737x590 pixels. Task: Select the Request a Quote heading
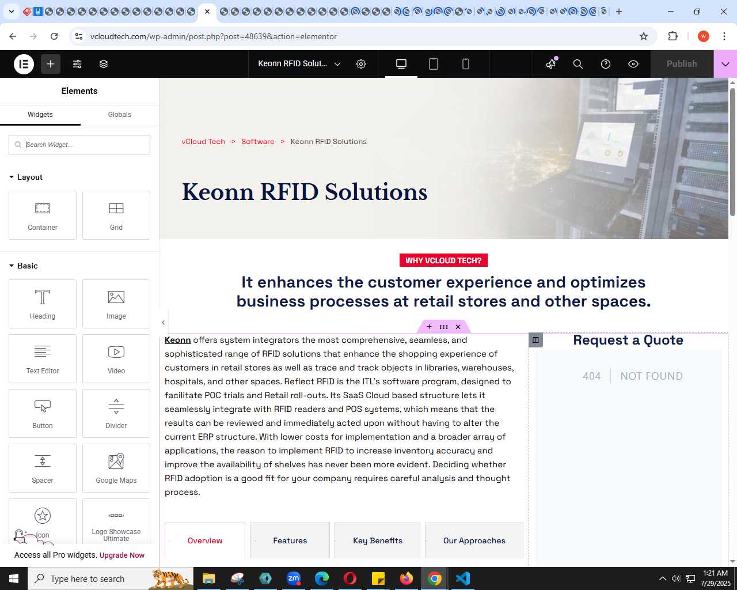click(x=628, y=340)
